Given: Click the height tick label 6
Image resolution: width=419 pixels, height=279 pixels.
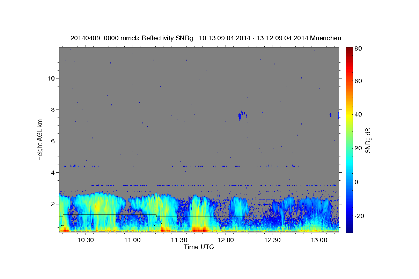Looking at the screenshot, I should point(53,141).
